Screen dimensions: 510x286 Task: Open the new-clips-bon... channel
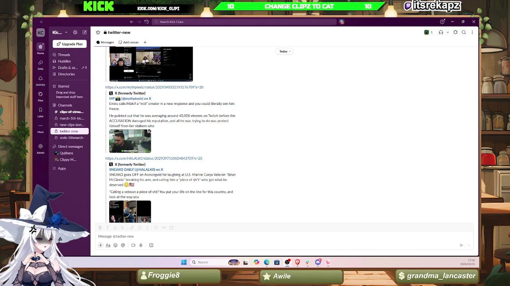[x=69, y=125]
